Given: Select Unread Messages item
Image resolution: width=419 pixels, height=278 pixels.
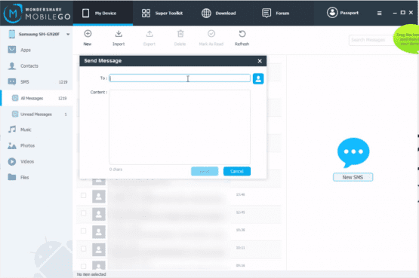Looking at the screenshot, I should 36,114.
